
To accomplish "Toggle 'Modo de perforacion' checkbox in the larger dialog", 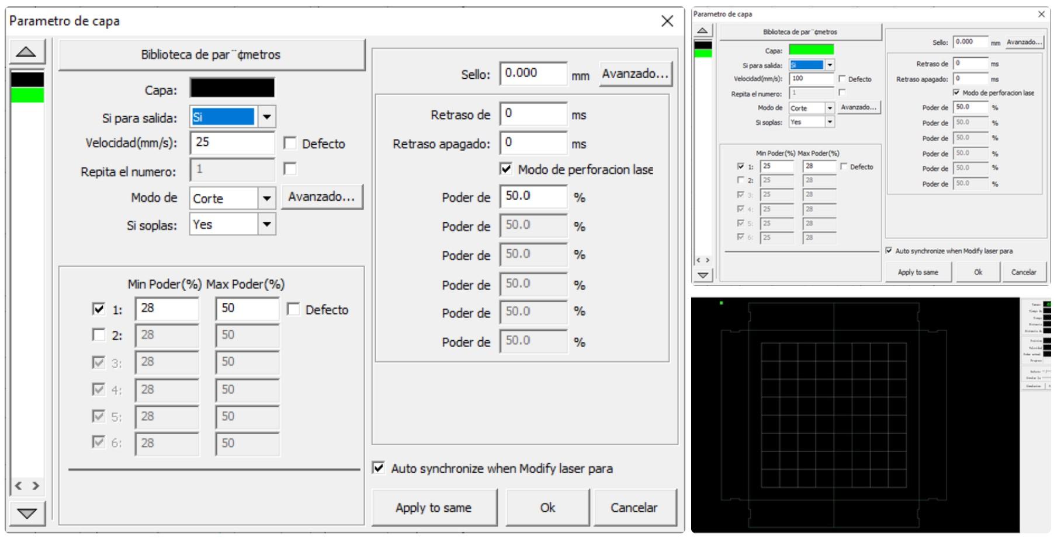I will coord(506,169).
